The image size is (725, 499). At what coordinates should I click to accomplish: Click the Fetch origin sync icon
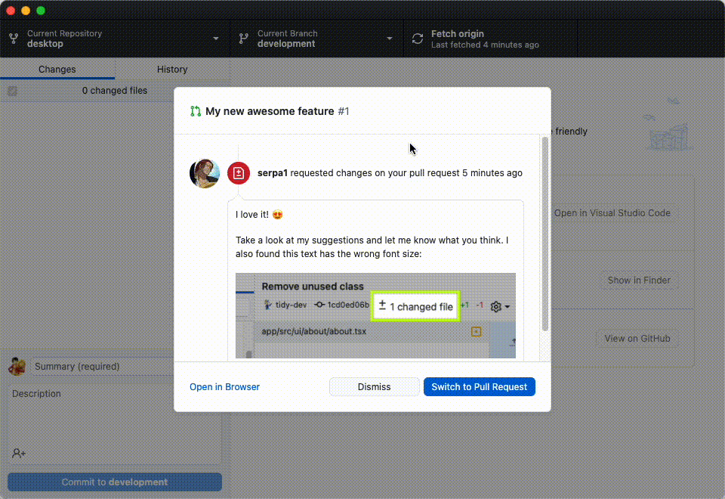pyautogui.click(x=418, y=39)
